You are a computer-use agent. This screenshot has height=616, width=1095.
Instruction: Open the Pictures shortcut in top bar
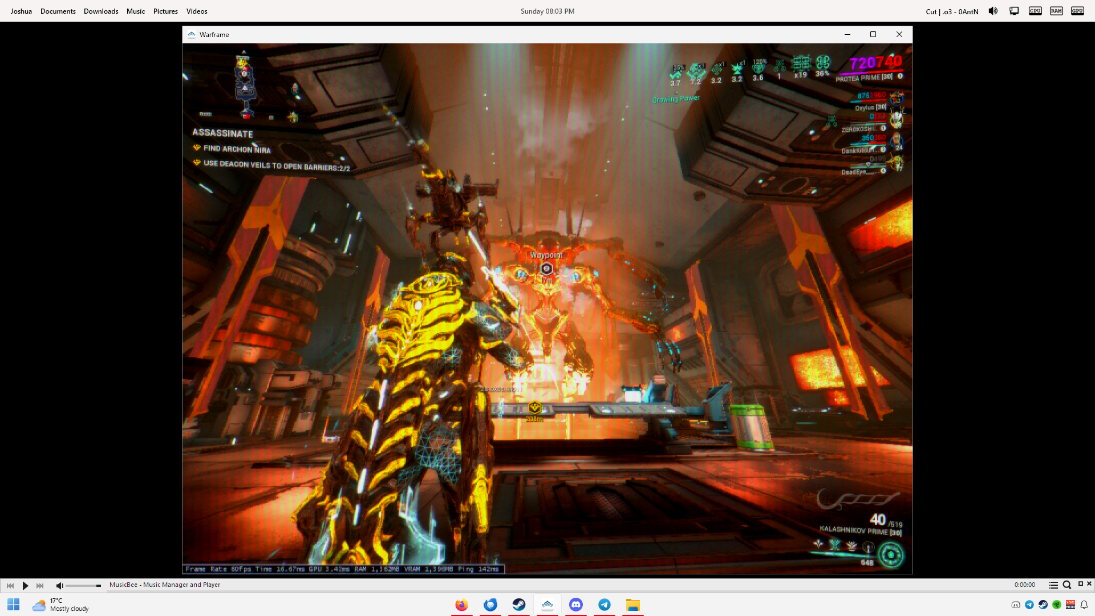pos(165,11)
